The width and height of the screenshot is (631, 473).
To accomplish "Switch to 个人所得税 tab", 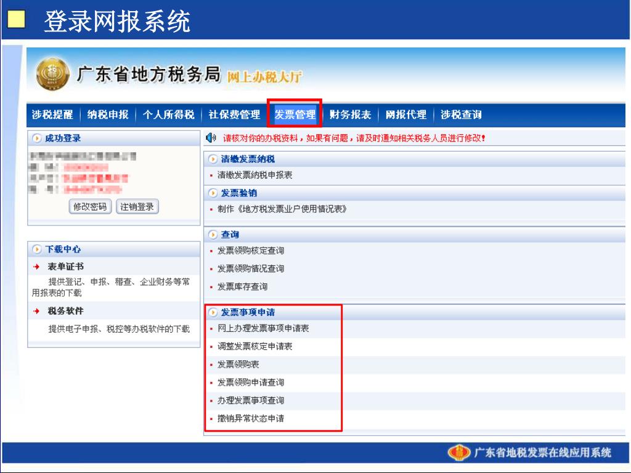I will (169, 115).
